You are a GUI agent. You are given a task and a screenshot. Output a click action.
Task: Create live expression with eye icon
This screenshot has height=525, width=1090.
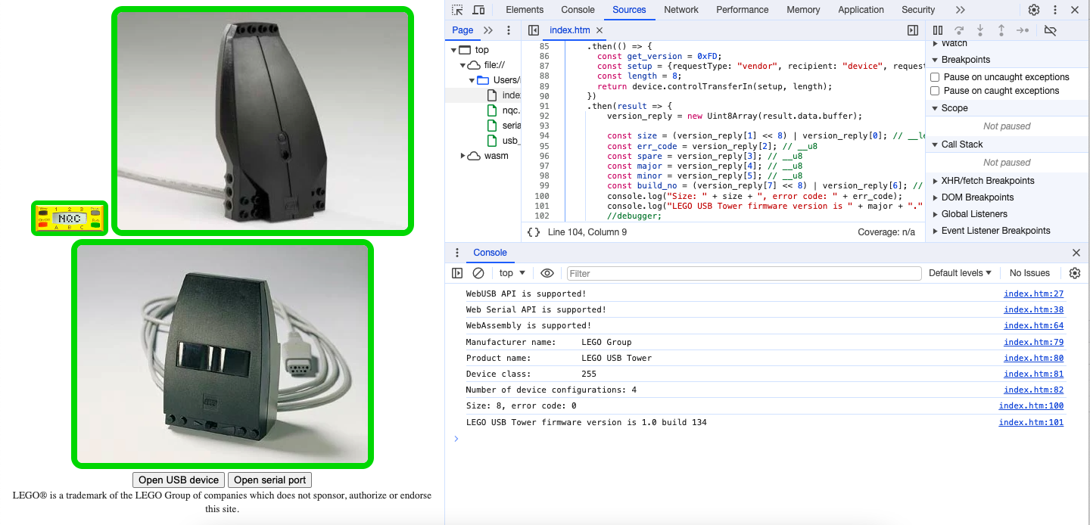click(547, 273)
